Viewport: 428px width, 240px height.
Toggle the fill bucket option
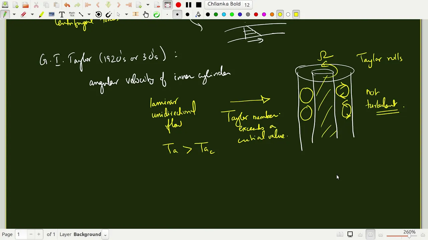click(198, 14)
